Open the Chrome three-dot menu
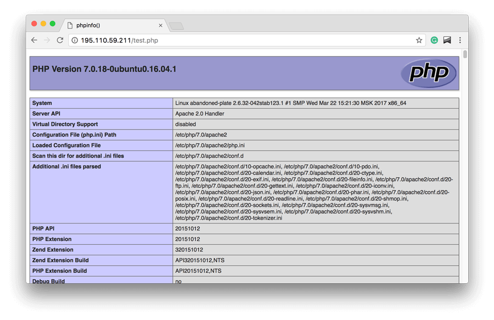Image resolution: width=494 pixels, height=320 pixels. [x=459, y=40]
